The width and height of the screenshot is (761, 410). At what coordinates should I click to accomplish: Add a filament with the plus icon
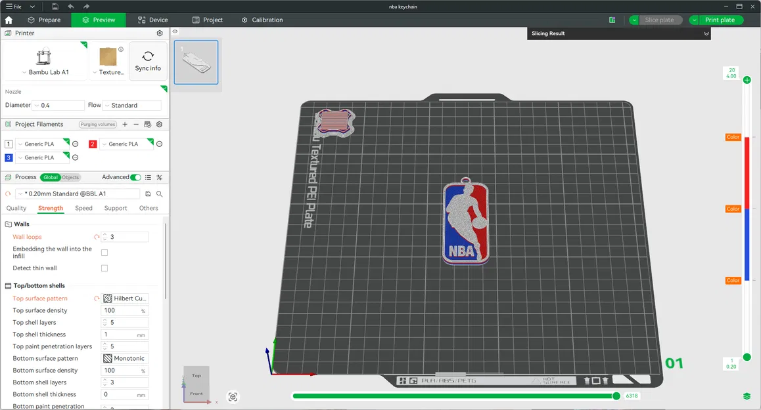click(x=124, y=124)
